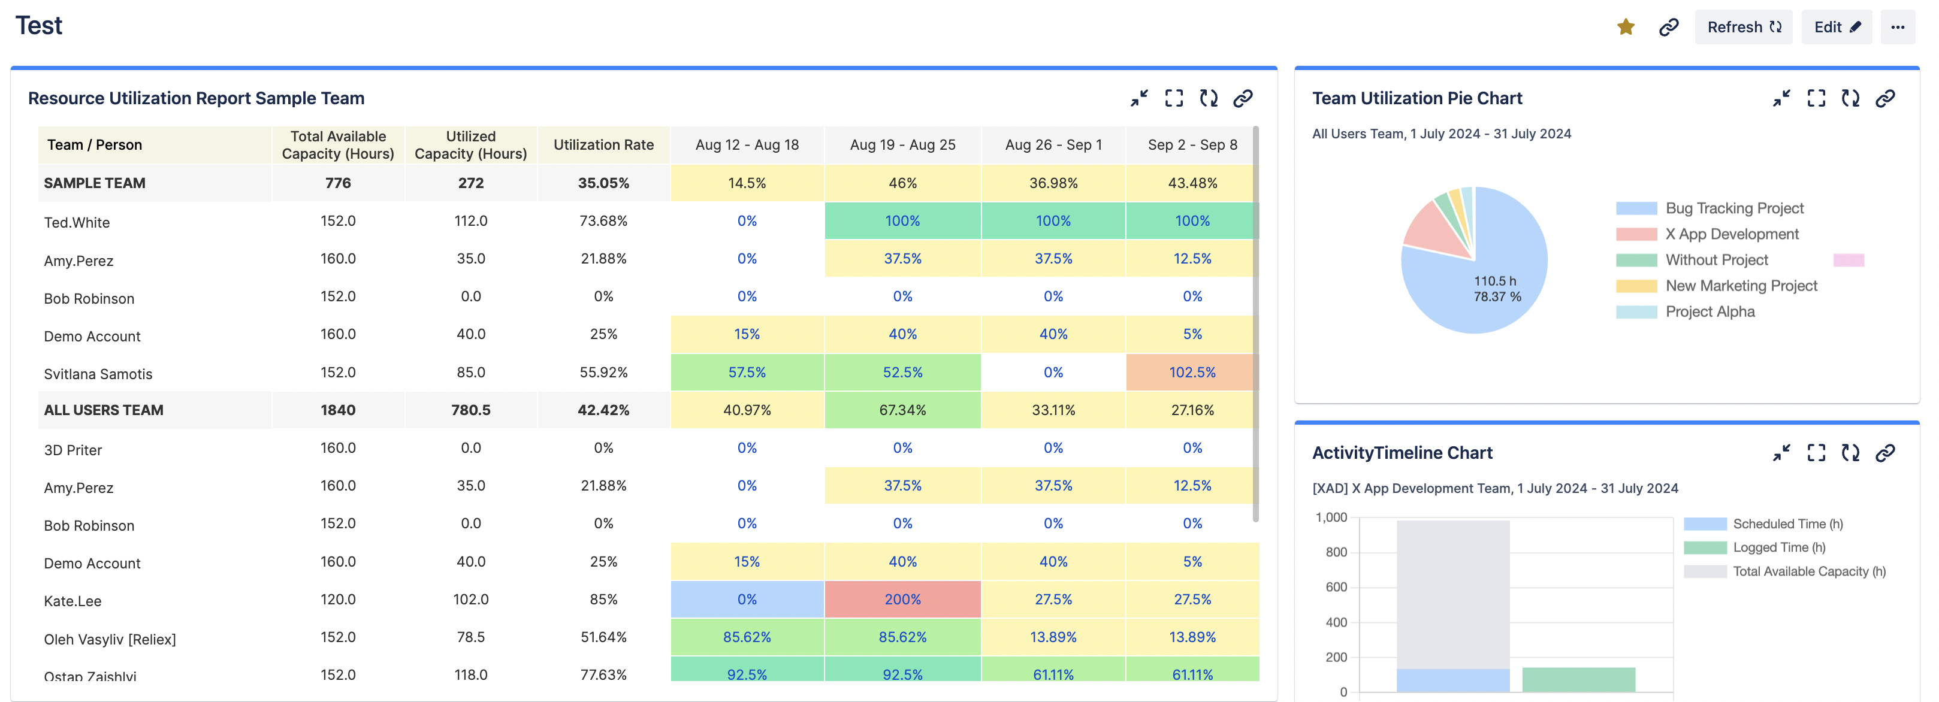Image resolution: width=1939 pixels, height=702 pixels.
Task: Expand ActivityTimeline Chart to fullscreen
Action: pos(1816,452)
